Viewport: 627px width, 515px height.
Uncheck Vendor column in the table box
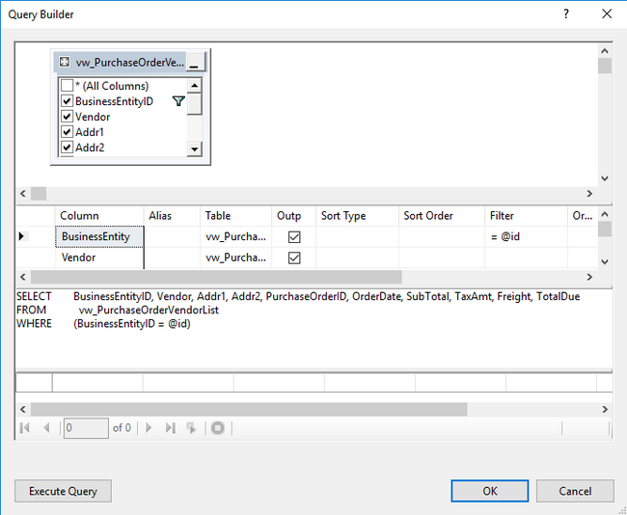coord(67,117)
